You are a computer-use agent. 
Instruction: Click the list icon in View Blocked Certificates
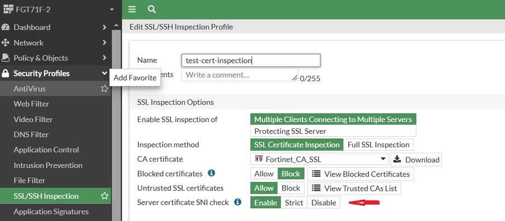(316, 174)
